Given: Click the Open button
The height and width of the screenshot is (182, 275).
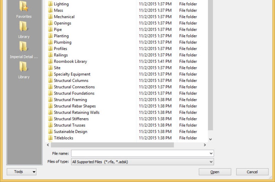Looking at the screenshot, I should [x=215, y=172].
